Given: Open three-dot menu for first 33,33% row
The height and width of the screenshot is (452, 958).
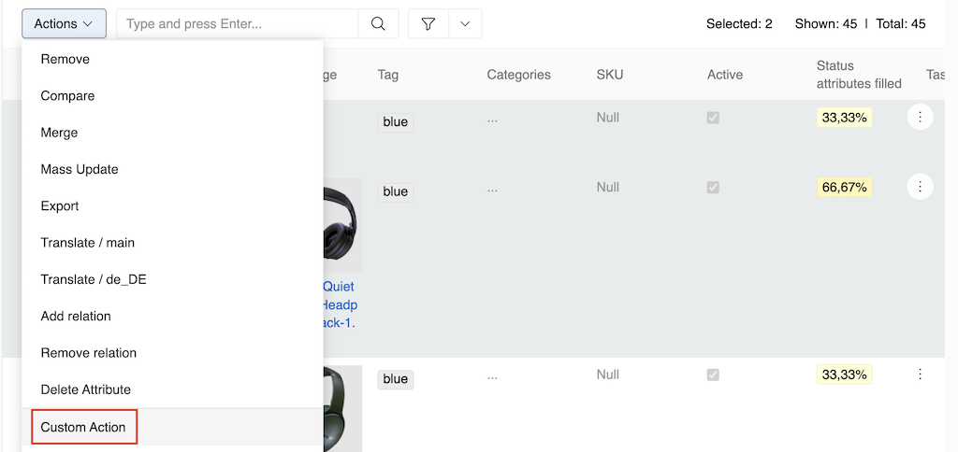Looking at the screenshot, I should 920,117.
